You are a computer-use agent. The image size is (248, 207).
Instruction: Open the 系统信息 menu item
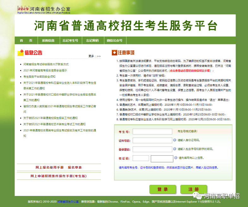coord(48,40)
